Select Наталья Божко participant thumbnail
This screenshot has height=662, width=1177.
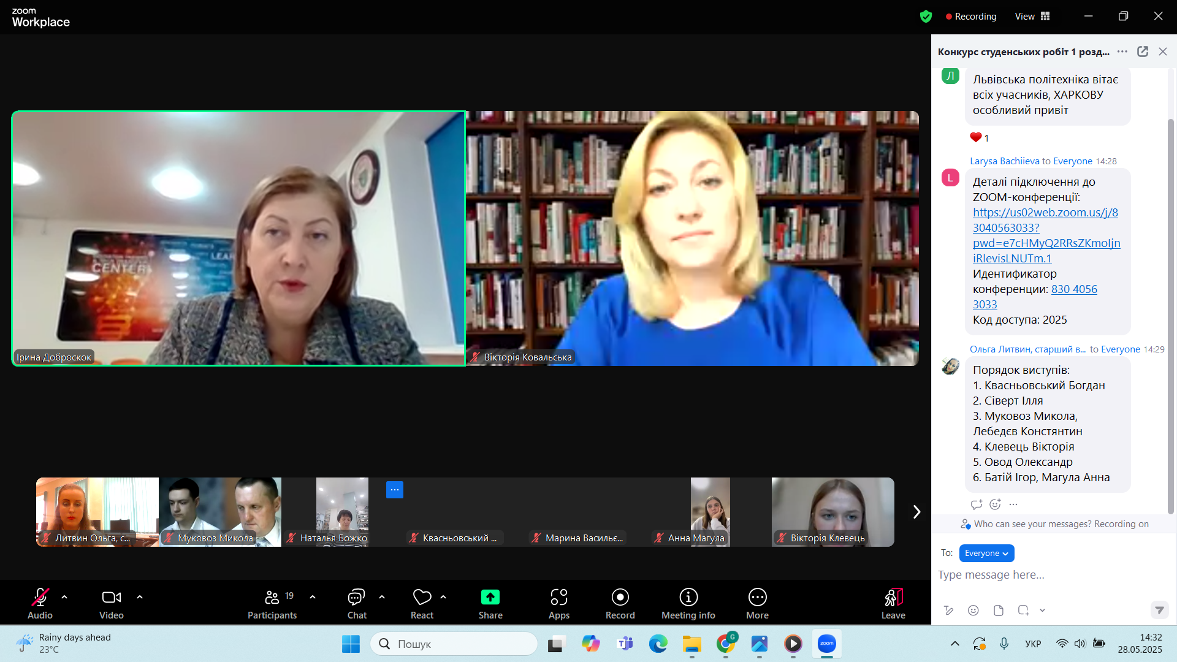[343, 512]
